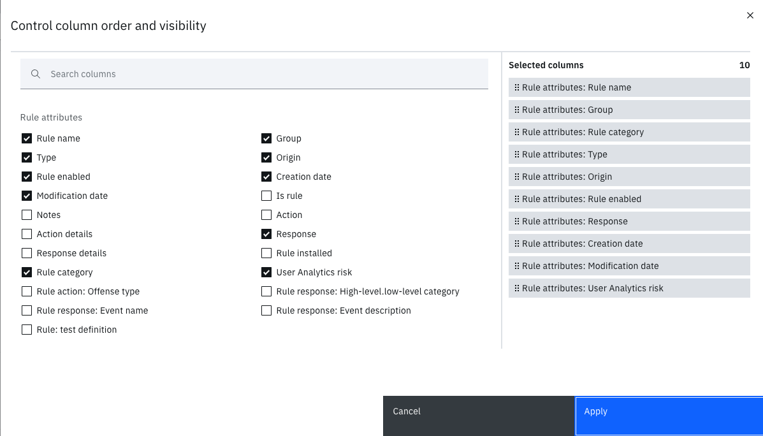Check the Is rule checkbox
Image resolution: width=763 pixels, height=436 pixels.
click(x=266, y=196)
